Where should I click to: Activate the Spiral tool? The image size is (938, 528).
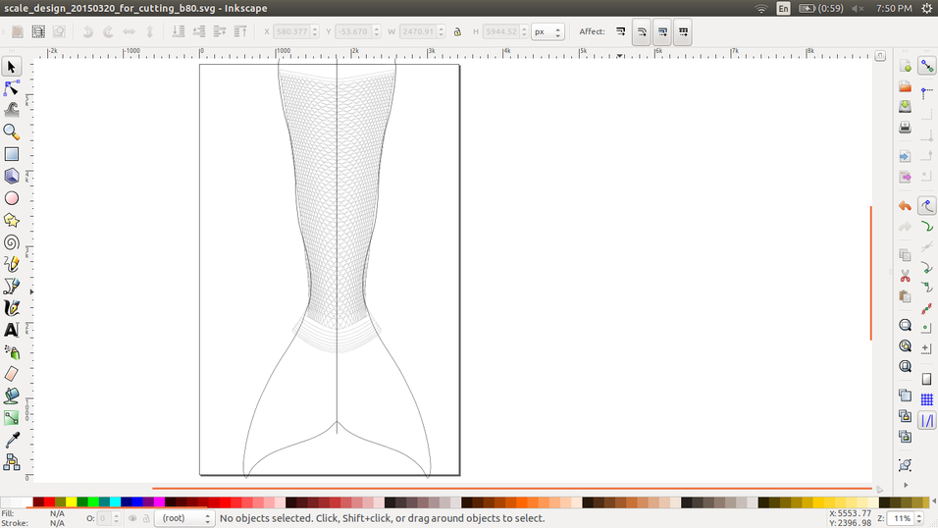click(x=12, y=242)
